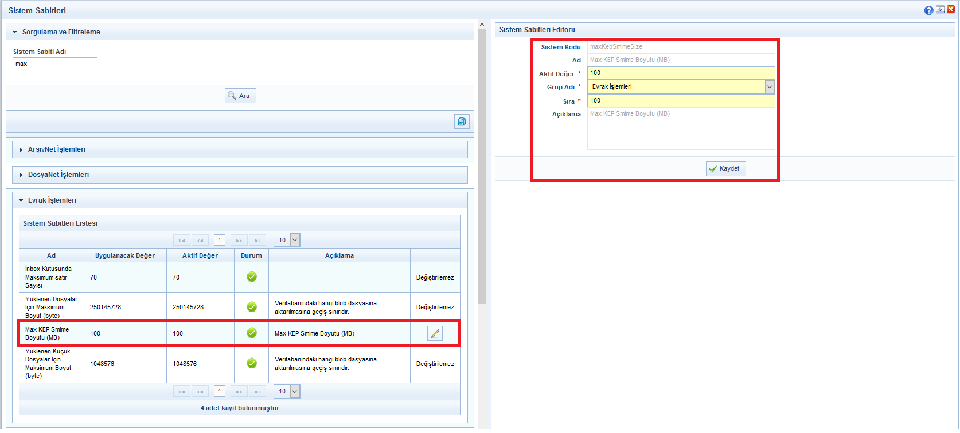Click the Ara search button
The image size is (960, 433).
coord(240,96)
